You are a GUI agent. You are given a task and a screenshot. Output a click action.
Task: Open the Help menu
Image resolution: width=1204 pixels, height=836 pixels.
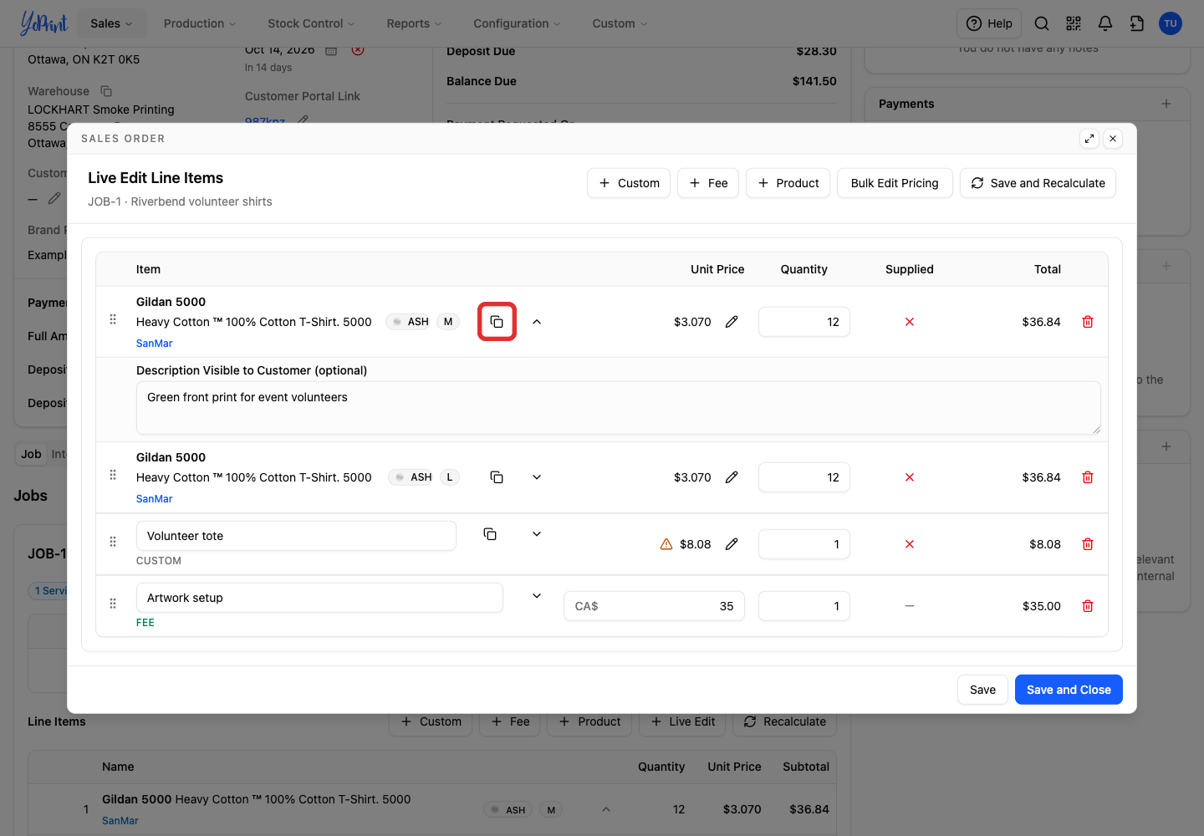click(x=989, y=23)
